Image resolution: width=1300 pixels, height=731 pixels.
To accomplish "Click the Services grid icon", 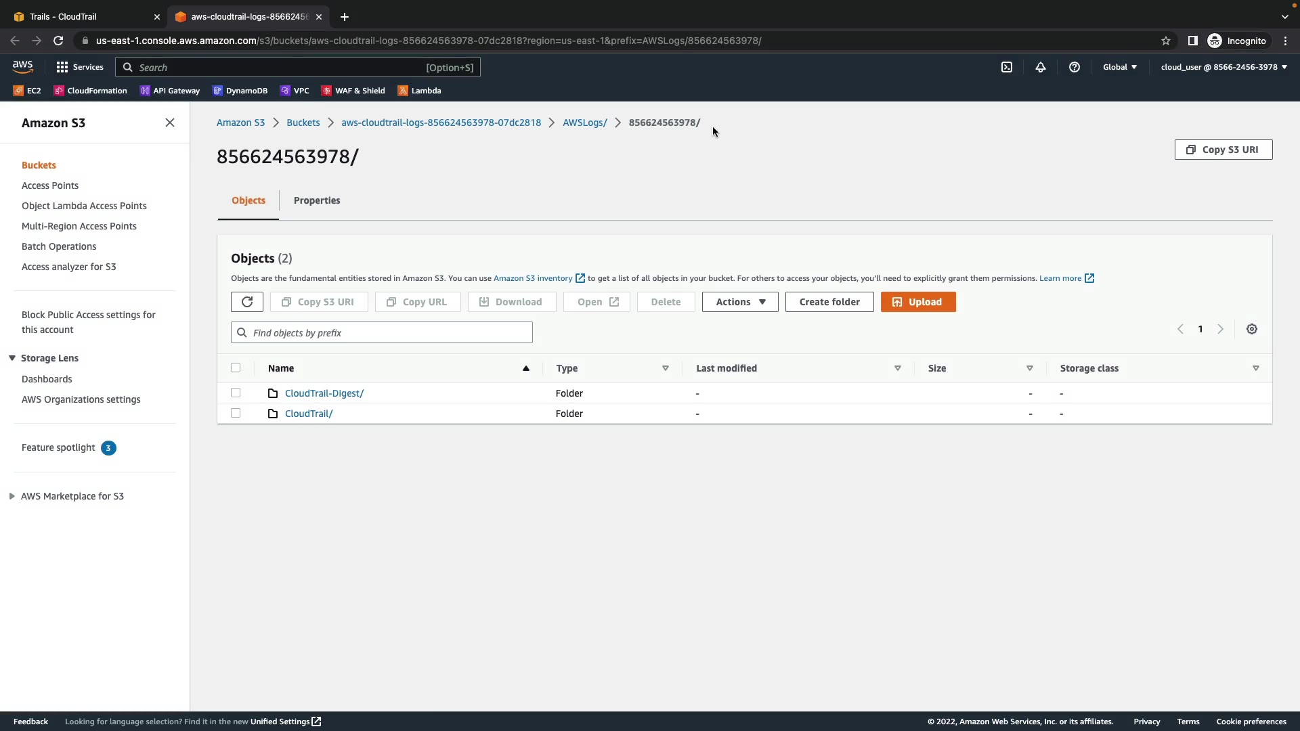I will (x=62, y=67).
